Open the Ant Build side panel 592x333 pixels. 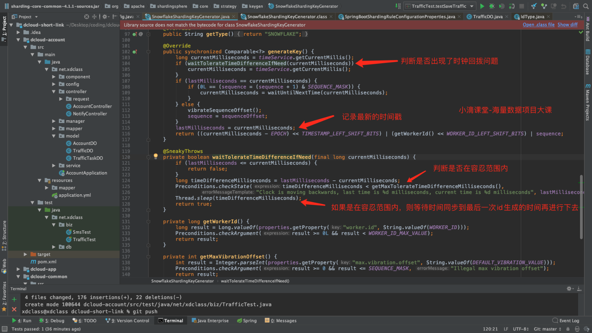[x=588, y=28]
